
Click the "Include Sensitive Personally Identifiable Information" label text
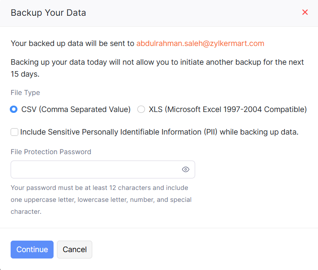click(159, 132)
